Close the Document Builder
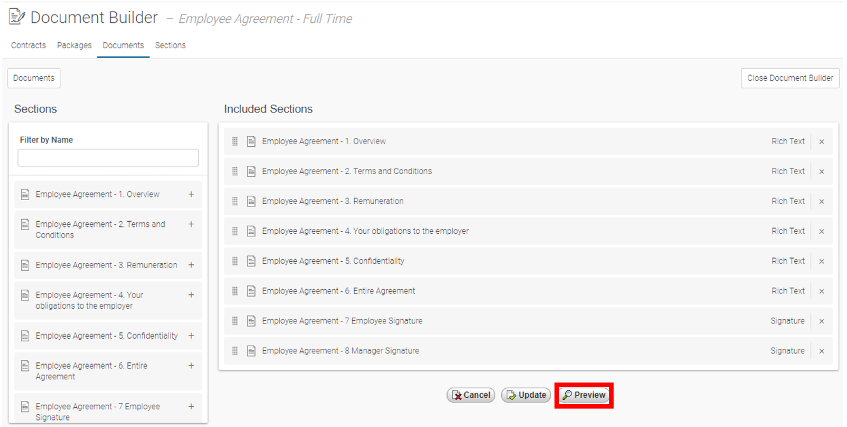 (x=790, y=78)
